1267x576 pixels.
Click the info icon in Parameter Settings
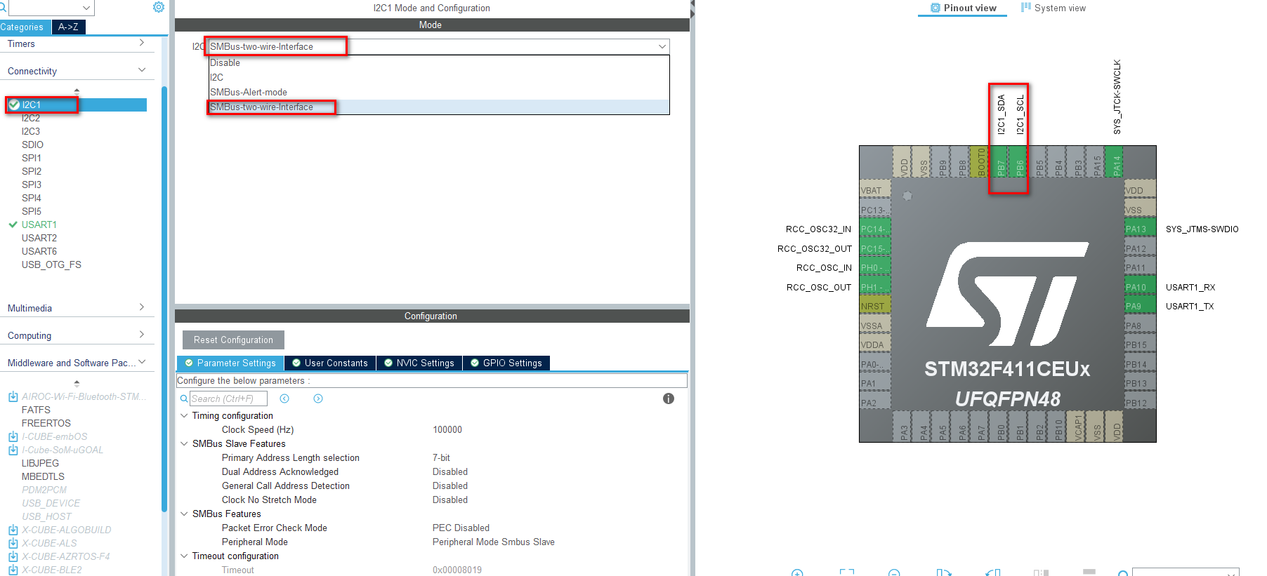tap(669, 398)
